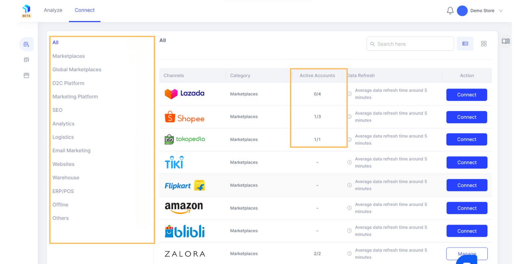
Task: Connect the Flipkart channel
Action: coord(467,185)
